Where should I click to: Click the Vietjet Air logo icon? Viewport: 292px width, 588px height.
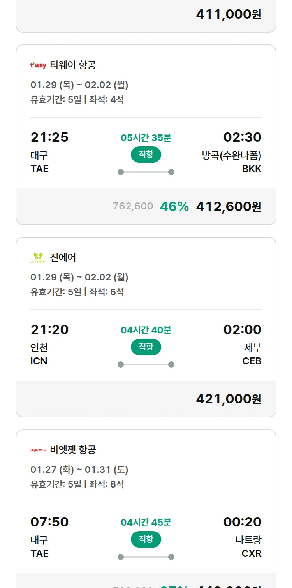tap(38, 450)
